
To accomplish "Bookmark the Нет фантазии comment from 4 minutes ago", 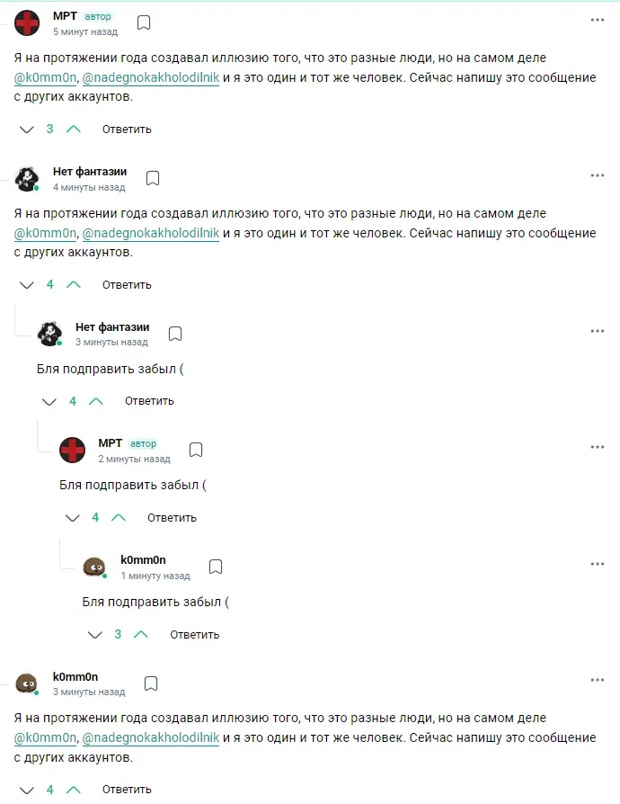I will (x=153, y=178).
